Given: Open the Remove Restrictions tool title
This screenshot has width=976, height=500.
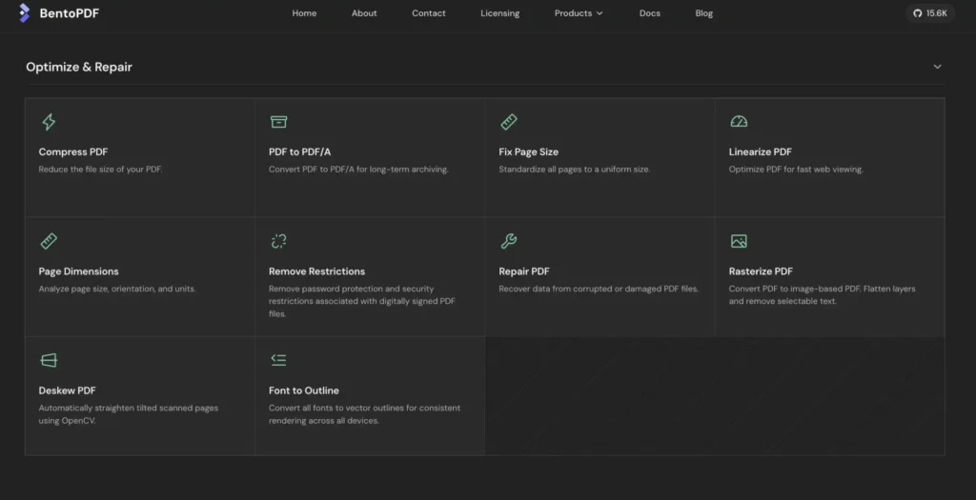Looking at the screenshot, I should [316, 271].
